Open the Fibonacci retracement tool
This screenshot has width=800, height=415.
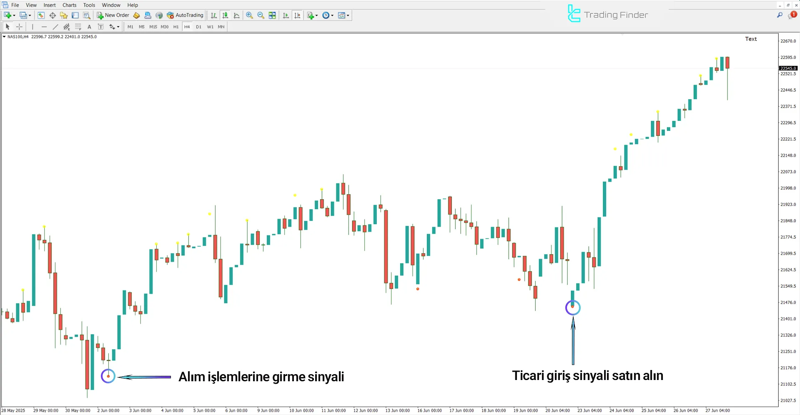pyautogui.click(x=78, y=27)
